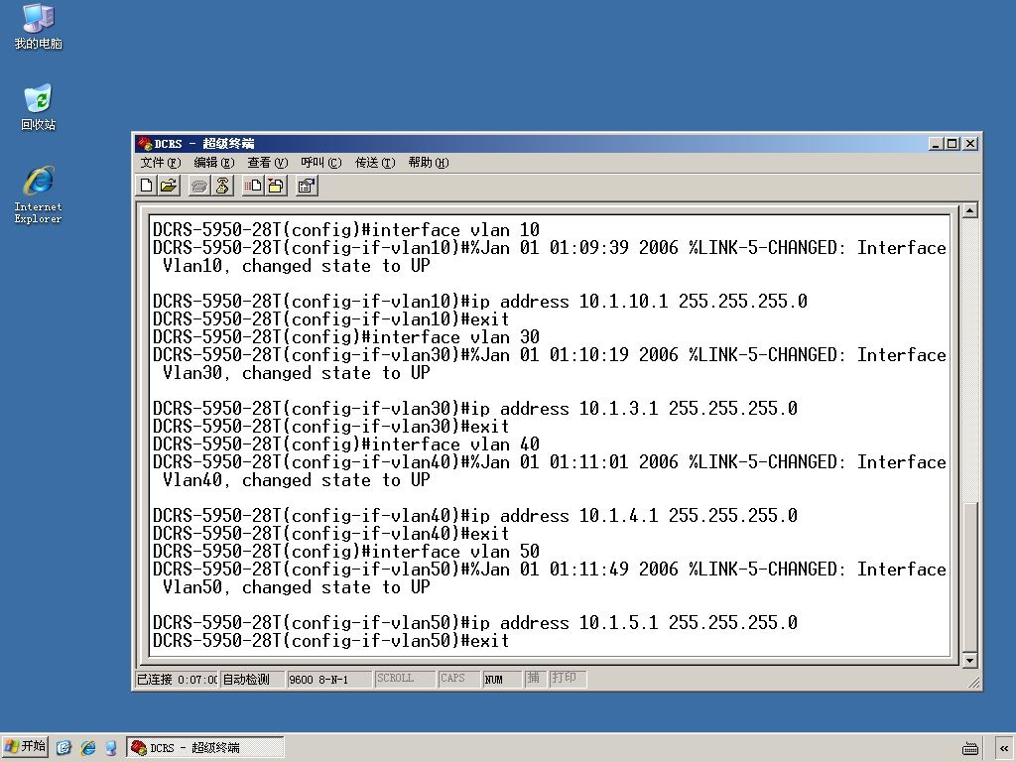This screenshot has height=762, width=1016.
Task: Click the NUM status indicator
Action: pyautogui.click(x=501, y=679)
